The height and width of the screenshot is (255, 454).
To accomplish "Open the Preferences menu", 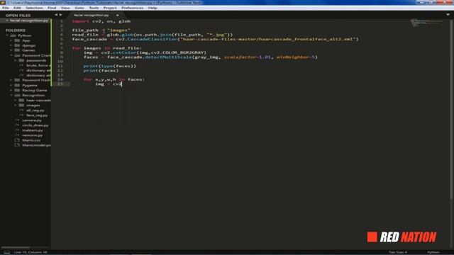I will [x=133, y=8].
